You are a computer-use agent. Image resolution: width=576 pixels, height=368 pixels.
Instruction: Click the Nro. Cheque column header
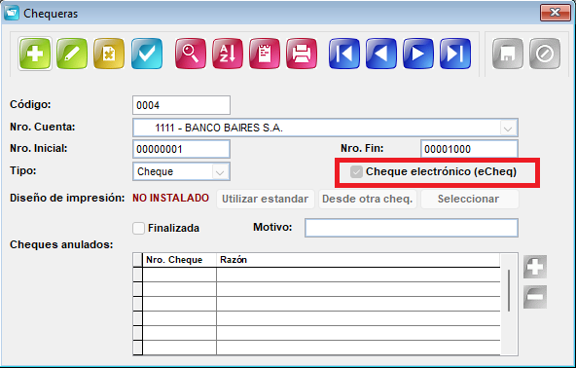click(x=180, y=260)
